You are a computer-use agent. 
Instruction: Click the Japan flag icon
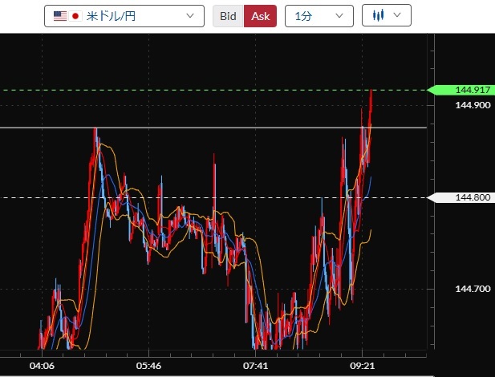pos(75,16)
